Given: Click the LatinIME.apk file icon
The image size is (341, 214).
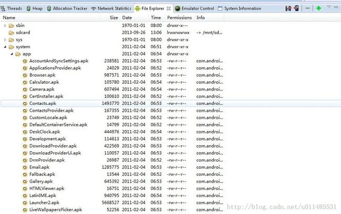Looking at the screenshot, I should pyautogui.click(x=25, y=196).
